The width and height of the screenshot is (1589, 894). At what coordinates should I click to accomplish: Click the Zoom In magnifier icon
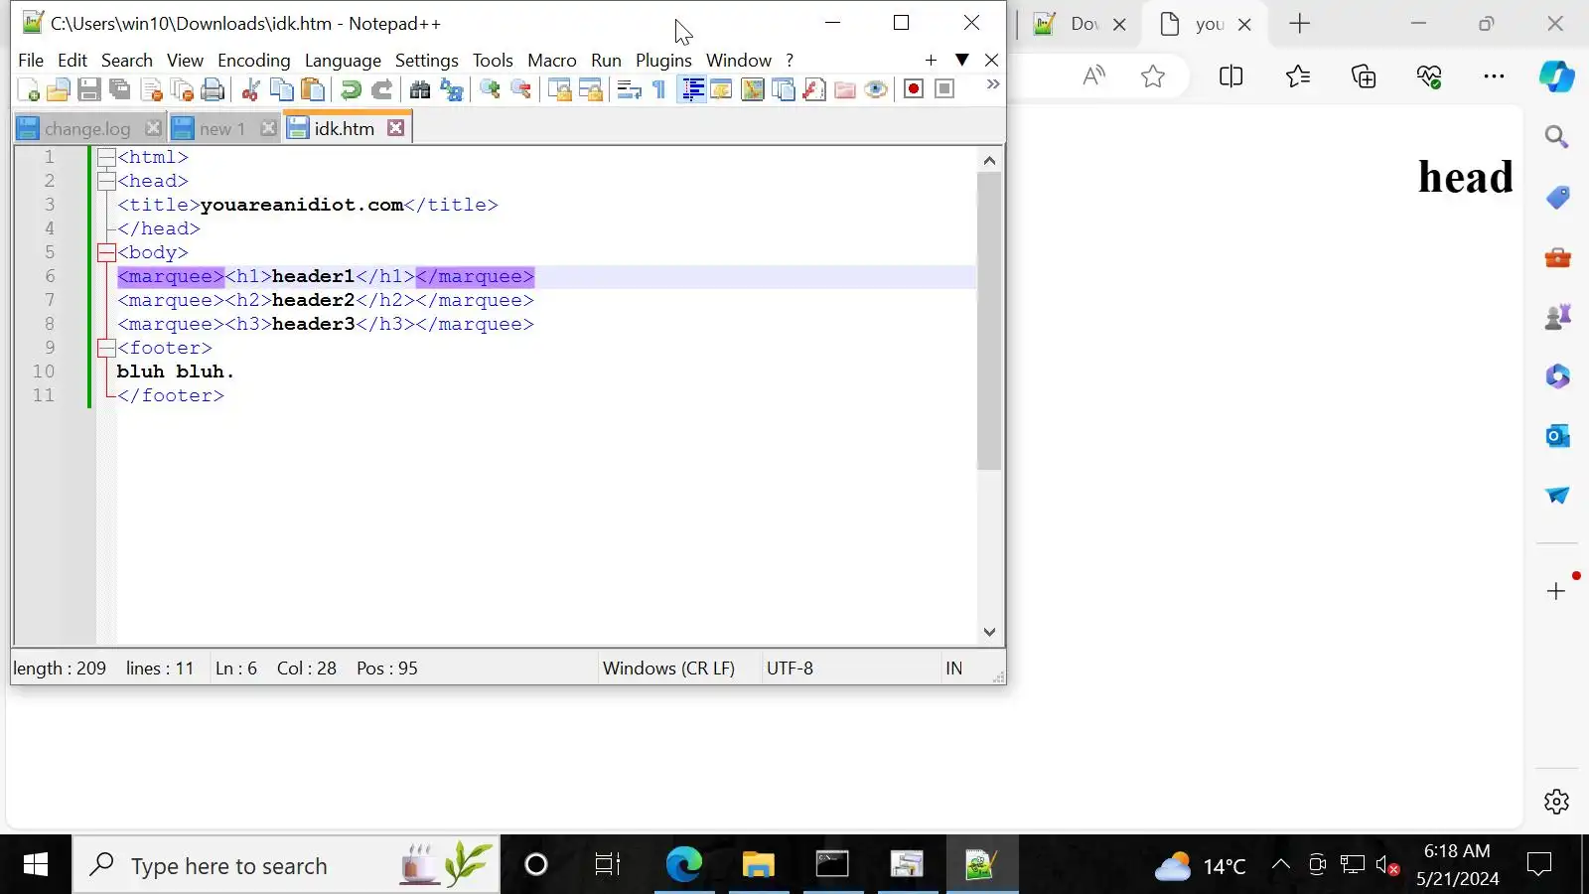click(x=490, y=89)
